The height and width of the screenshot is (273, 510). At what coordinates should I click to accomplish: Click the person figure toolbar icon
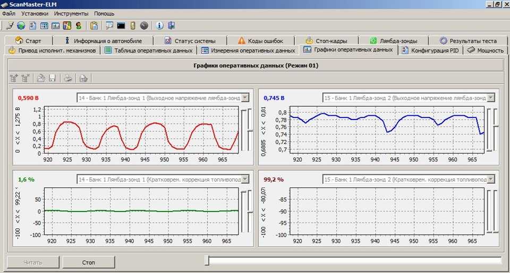pos(78,25)
